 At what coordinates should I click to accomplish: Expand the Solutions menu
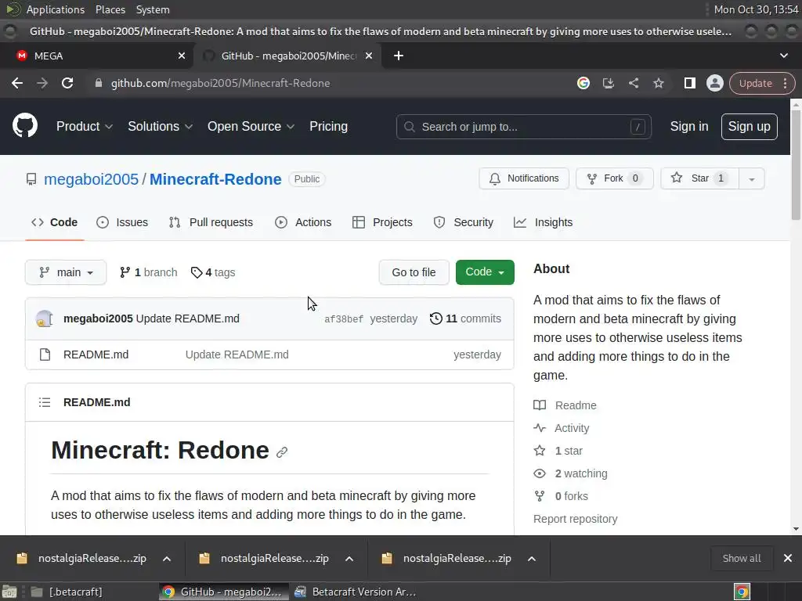pyautogui.click(x=160, y=126)
